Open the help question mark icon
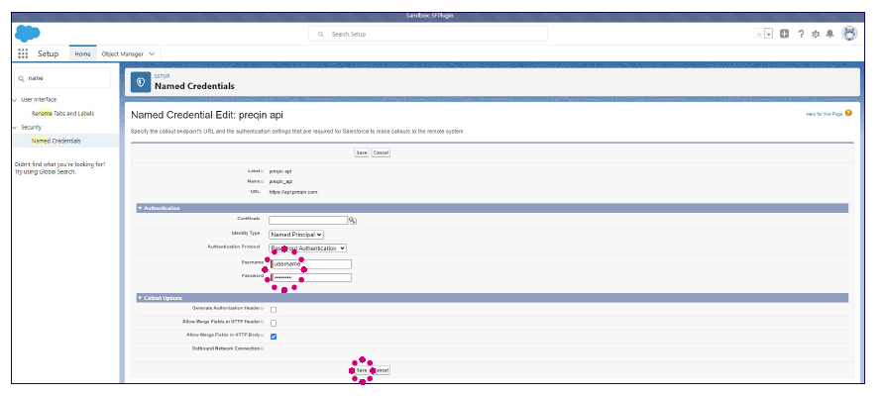This screenshot has width=884, height=396. (801, 34)
